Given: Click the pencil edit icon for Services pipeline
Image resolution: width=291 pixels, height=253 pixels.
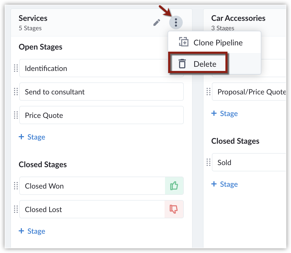Looking at the screenshot, I should pos(157,23).
